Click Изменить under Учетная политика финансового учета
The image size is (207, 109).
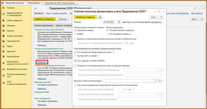tap(42, 62)
